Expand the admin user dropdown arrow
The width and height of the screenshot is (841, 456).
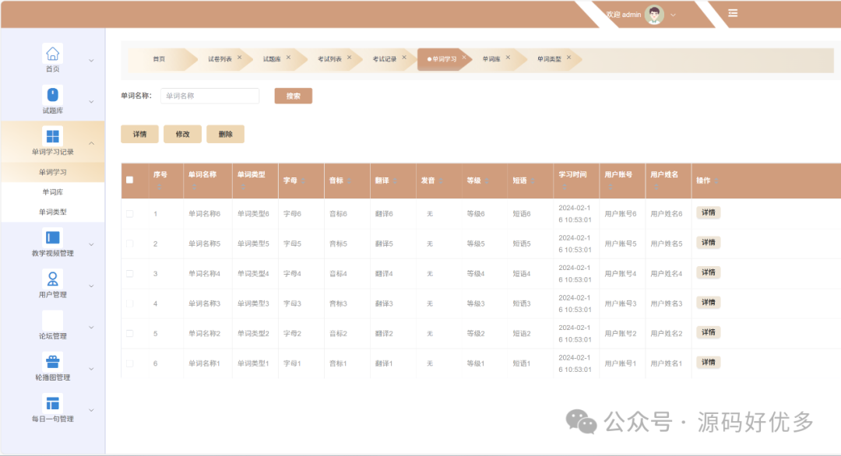pyautogui.click(x=674, y=15)
